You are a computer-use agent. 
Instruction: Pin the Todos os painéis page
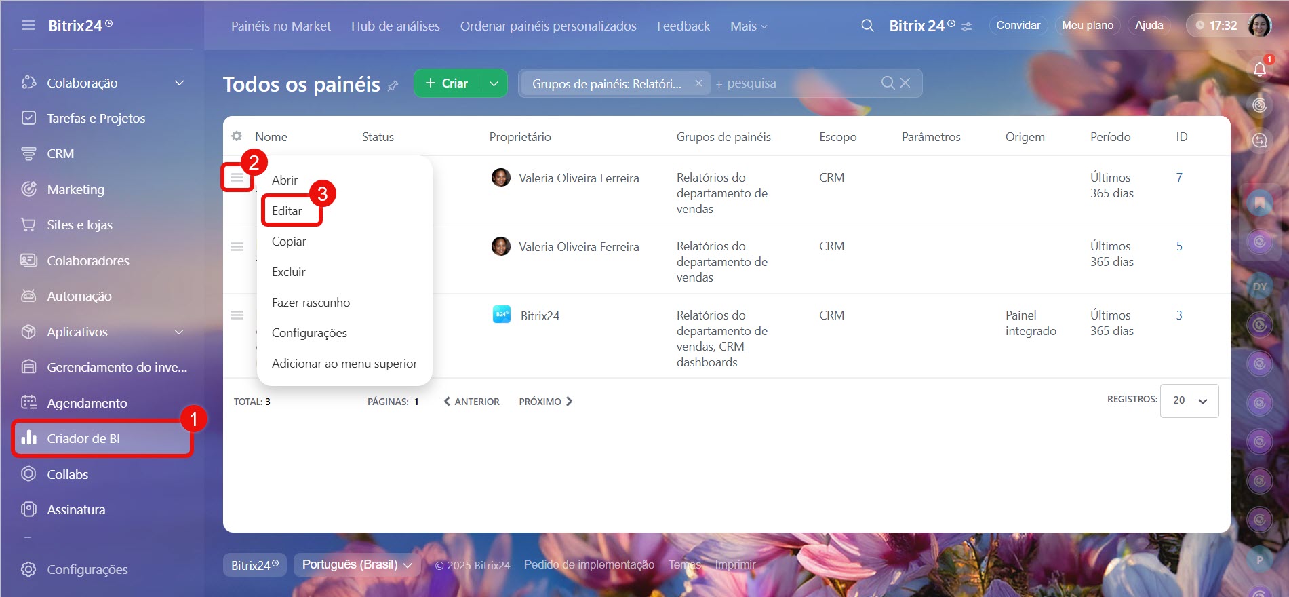pyautogui.click(x=393, y=86)
